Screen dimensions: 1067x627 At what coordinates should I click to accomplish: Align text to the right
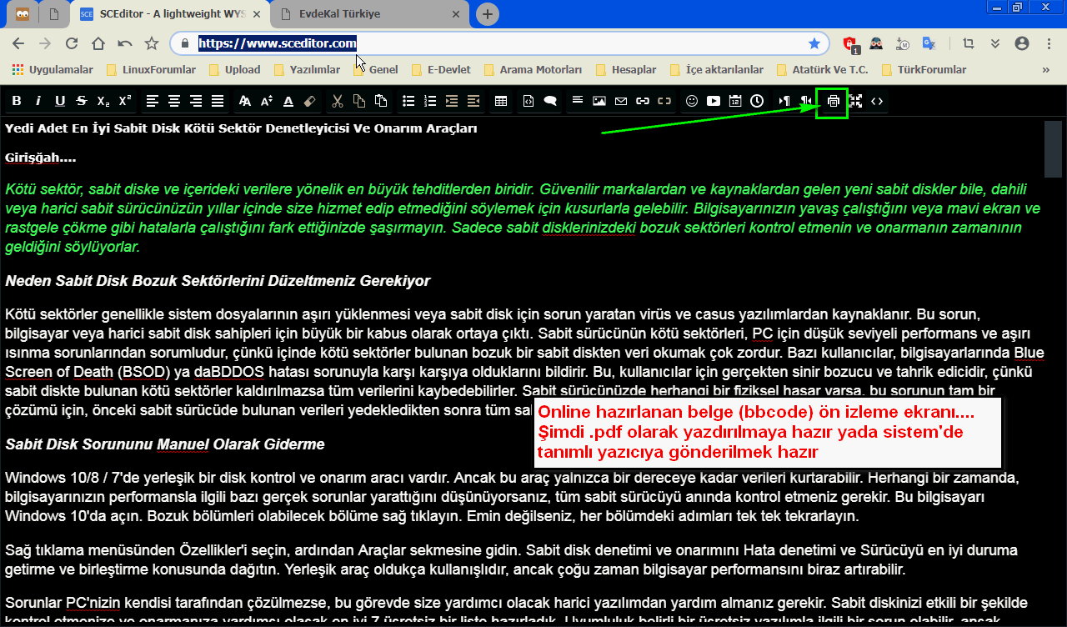(x=196, y=101)
